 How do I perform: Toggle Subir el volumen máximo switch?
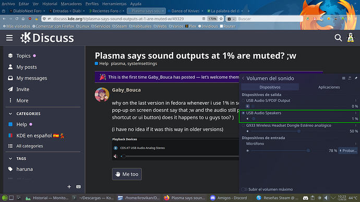[244, 190]
